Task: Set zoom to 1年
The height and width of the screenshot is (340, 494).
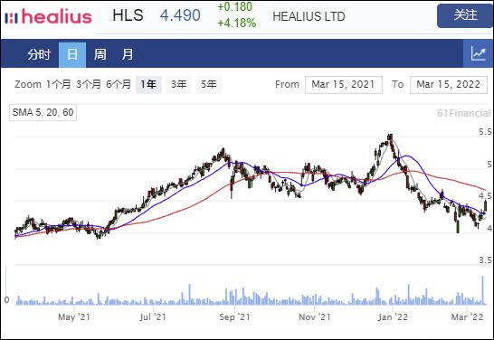Action: click(148, 84)
